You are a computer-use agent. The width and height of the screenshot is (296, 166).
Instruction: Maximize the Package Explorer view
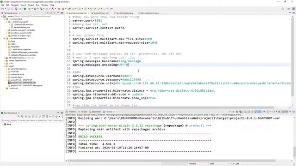(x=62, y=13)
